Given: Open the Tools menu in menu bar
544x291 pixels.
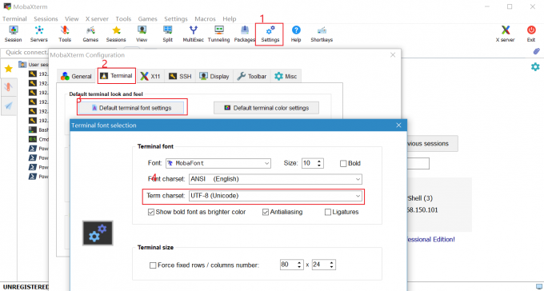Looking at the screenshot, I should (x=123, y=18).
